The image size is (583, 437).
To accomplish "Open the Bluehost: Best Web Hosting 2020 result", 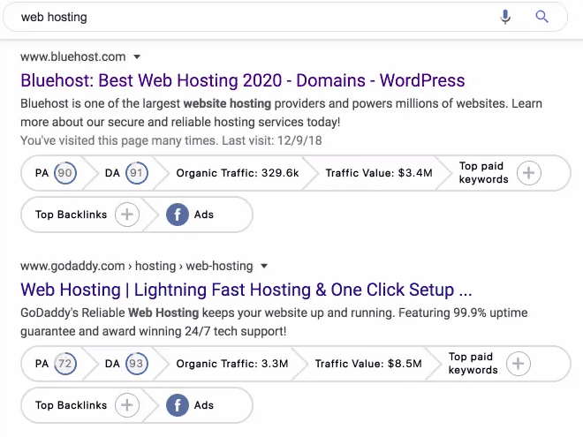I will pos(243,80).
